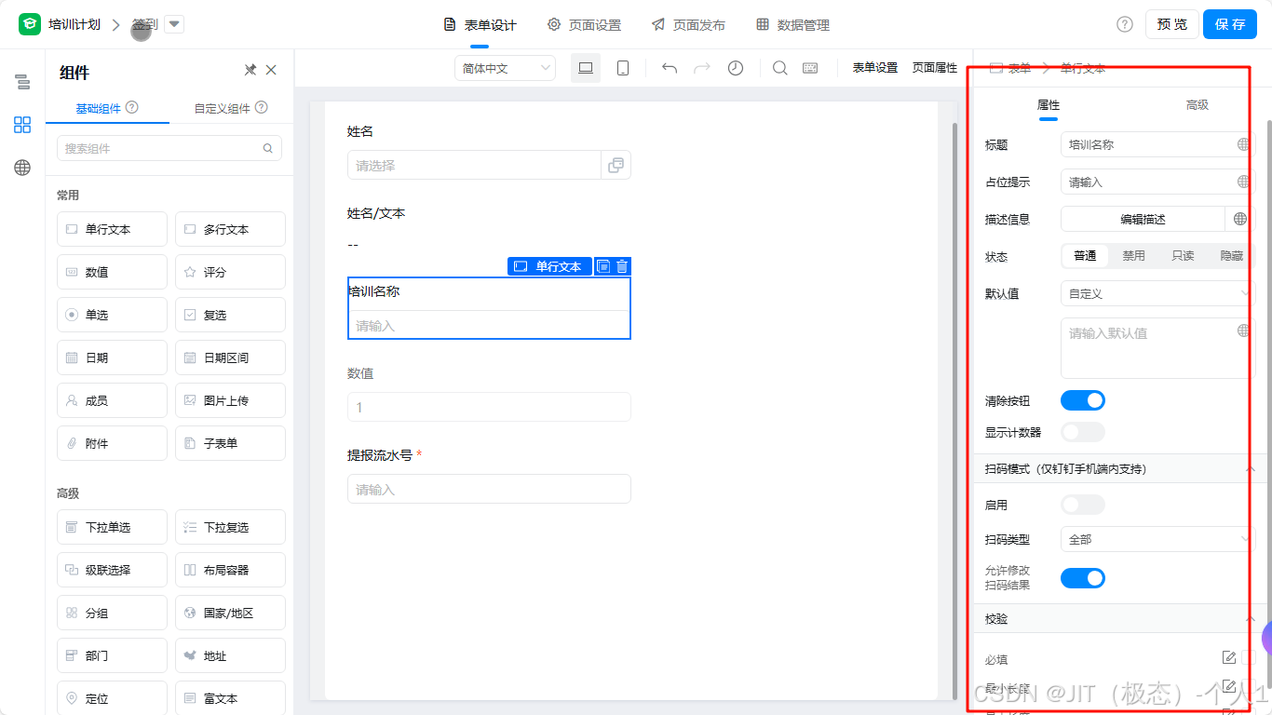Open the components grid sidebar icon
Screen dimensions: 1272x715
tap(22, 125)
